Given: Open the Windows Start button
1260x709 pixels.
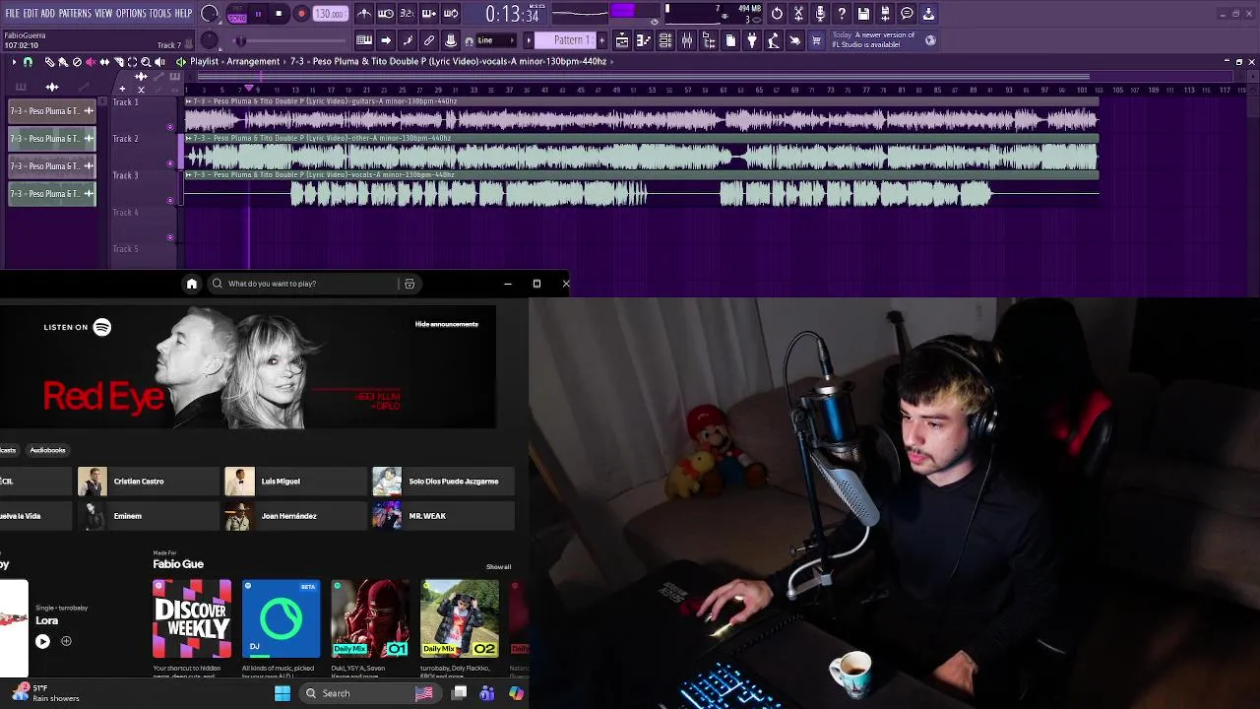Looking at the screenshot, I should coord(283,693).
